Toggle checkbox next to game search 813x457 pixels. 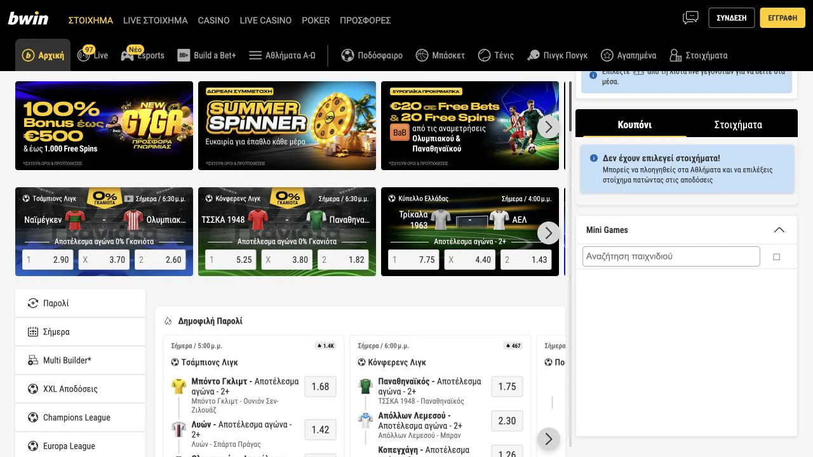tap(776, 257)
